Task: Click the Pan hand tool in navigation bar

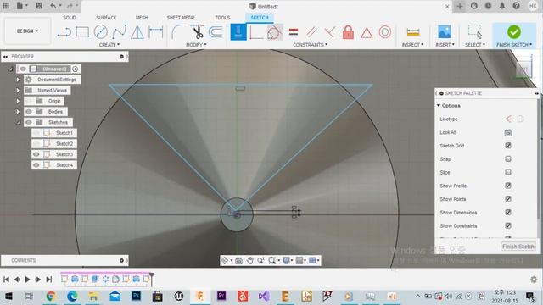Action: point(249,260)
